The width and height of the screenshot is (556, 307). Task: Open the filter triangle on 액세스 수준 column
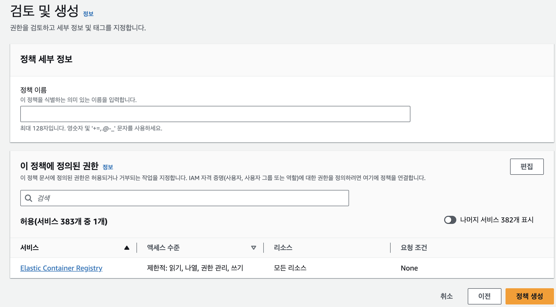(253, 247)
